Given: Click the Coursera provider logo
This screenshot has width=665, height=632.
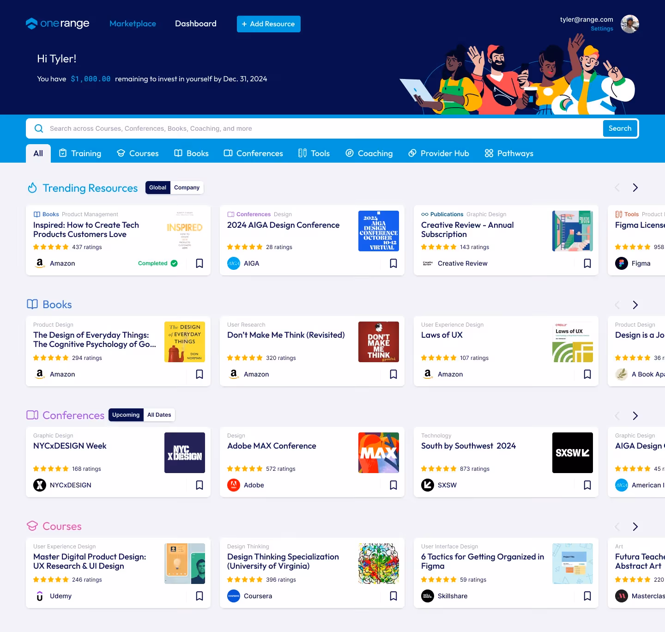Looking at the screenshot, I should 234,596.
